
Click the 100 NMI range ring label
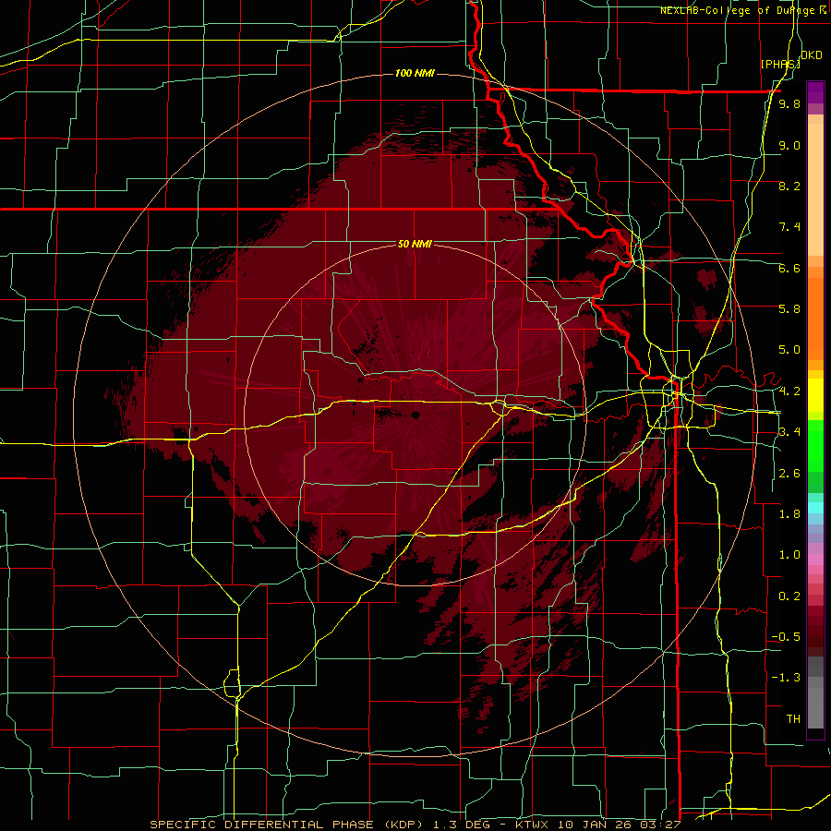[x=415, y=73]
